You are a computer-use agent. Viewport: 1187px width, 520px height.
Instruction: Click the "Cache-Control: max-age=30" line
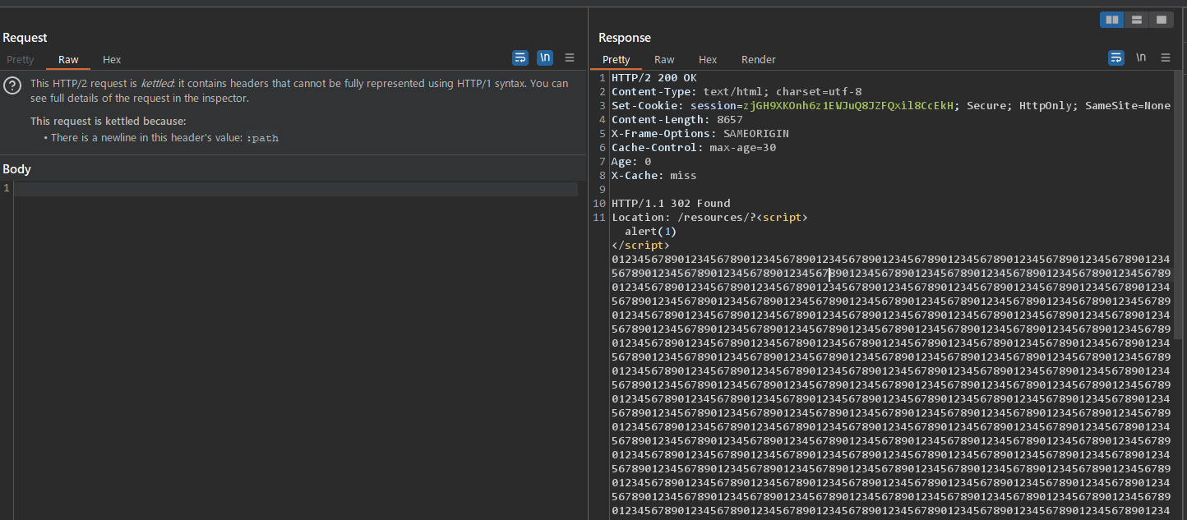point(694,148)
